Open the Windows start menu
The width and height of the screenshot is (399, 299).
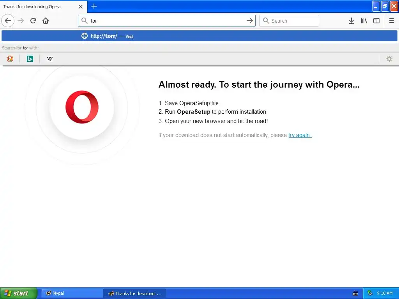[19, 293]
